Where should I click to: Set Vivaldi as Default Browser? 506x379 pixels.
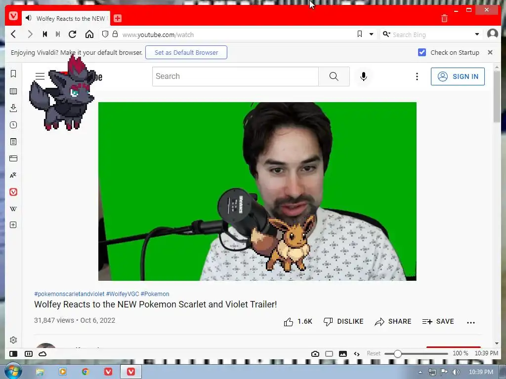pyautogui.click(x=186, y=52)
